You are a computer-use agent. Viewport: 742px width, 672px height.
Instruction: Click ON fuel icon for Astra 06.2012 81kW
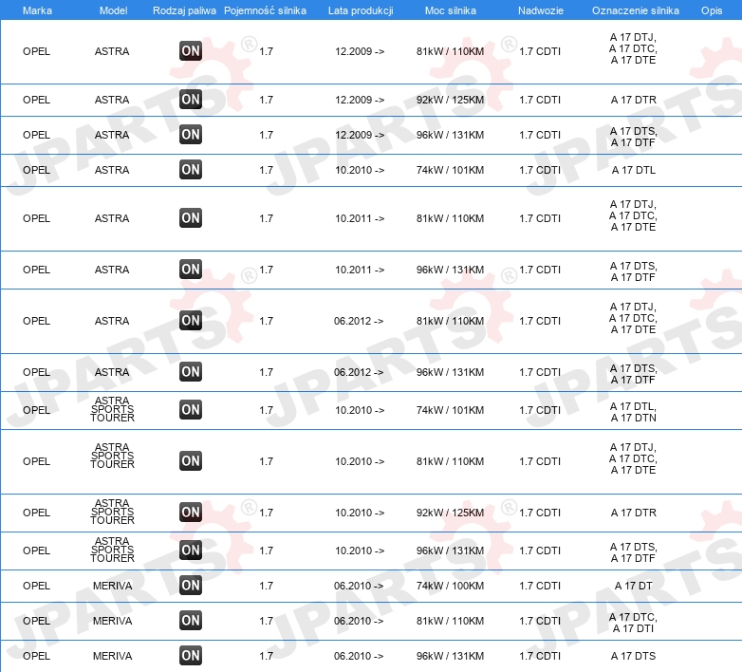pos(191,321)
